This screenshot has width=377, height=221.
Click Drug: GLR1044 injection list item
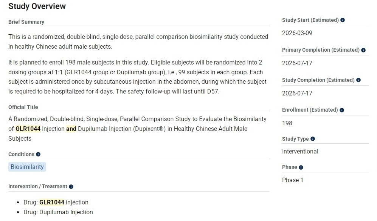[56, 203]
